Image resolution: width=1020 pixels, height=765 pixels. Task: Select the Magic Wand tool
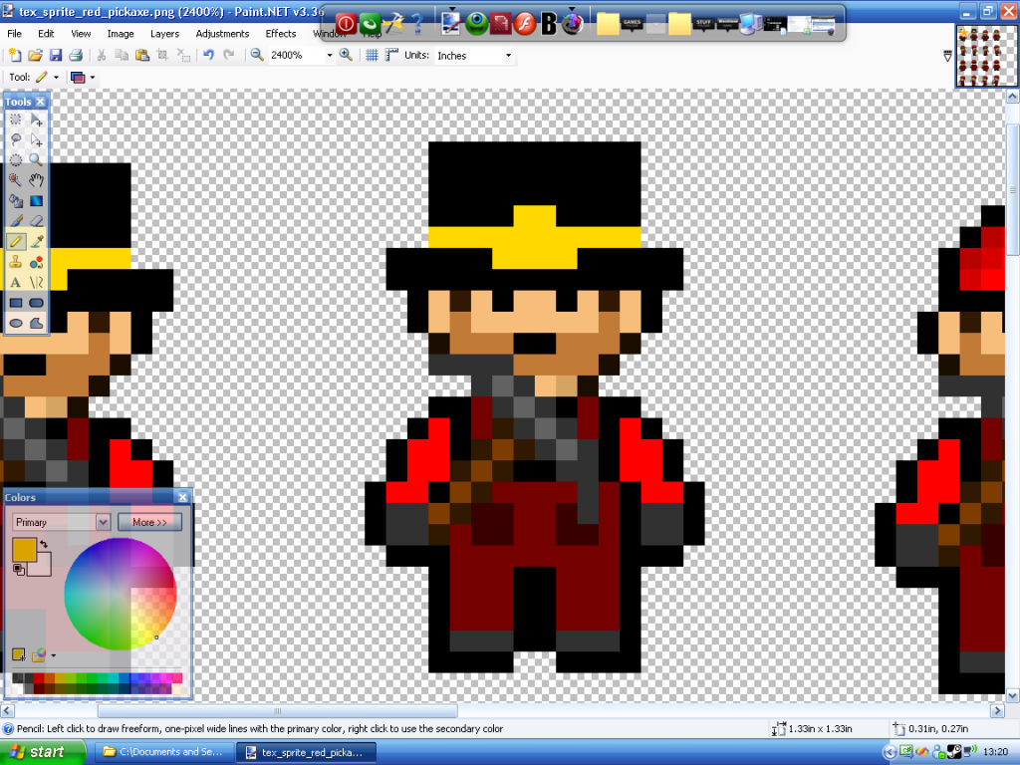[16, 180]
